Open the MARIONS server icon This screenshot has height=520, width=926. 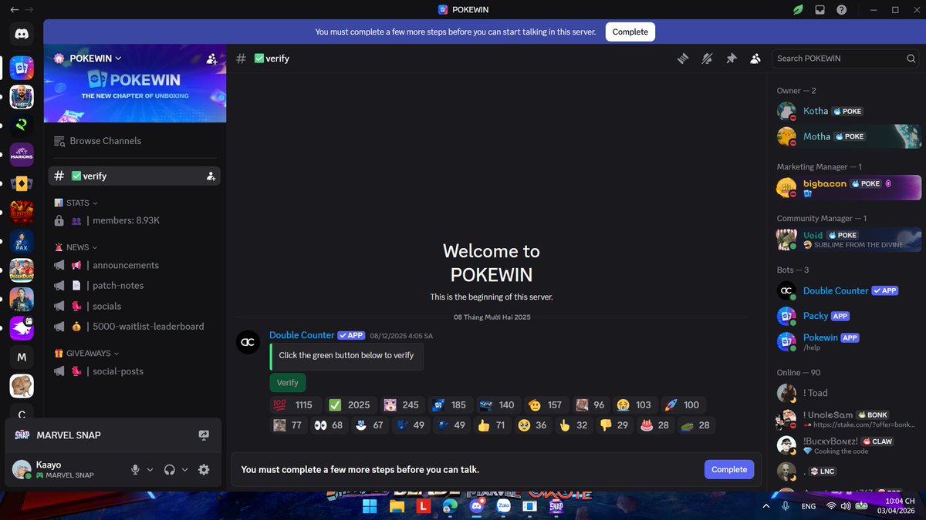pyautogui.click(x=21, y=155)
